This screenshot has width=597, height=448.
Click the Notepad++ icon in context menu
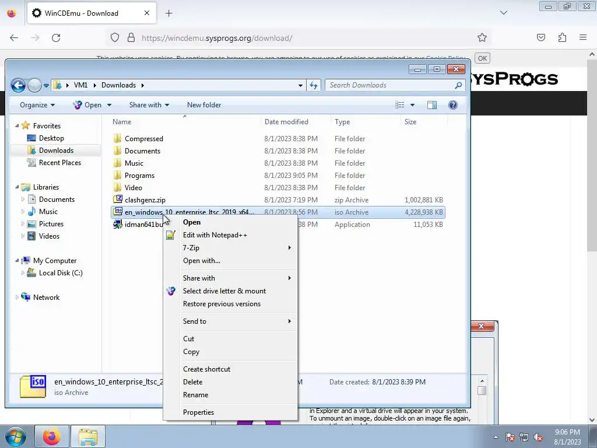[x=171, y=235]
